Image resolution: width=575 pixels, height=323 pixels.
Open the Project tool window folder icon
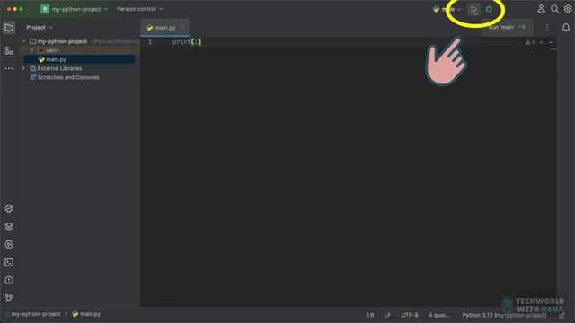[x=9, y=28]
